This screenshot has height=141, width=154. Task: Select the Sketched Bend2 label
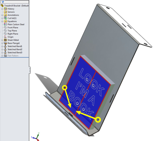tap(15, 49)
